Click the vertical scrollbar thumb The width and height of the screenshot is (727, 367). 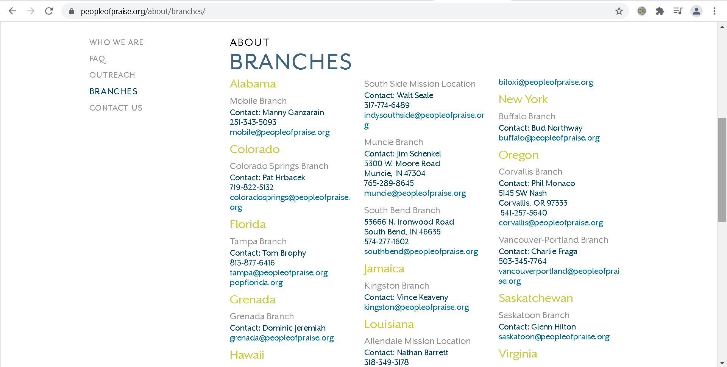coord(722,170)
